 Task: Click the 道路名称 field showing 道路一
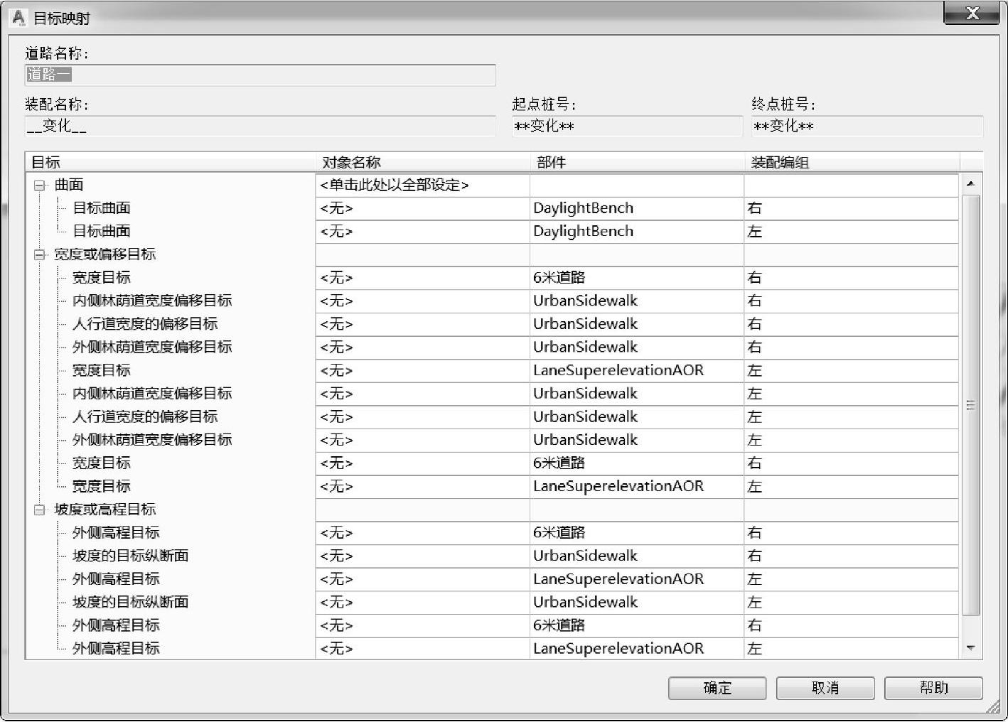point(260,75)
